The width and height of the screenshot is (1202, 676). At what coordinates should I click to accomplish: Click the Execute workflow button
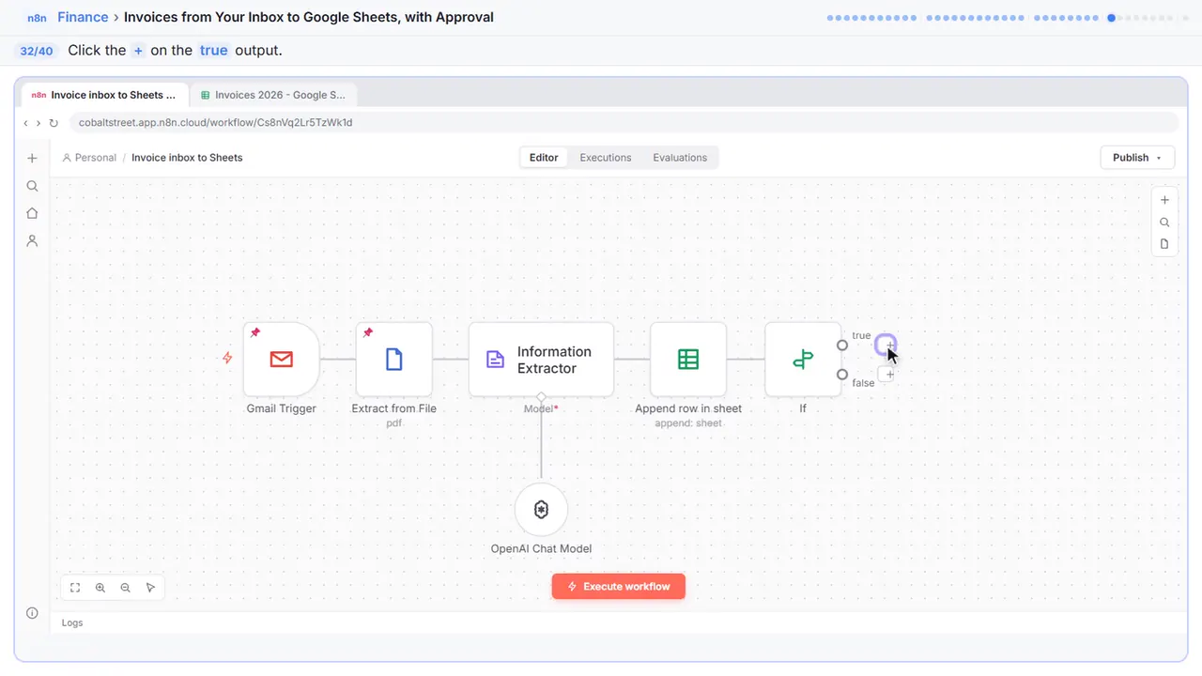[x=619, y=587]
